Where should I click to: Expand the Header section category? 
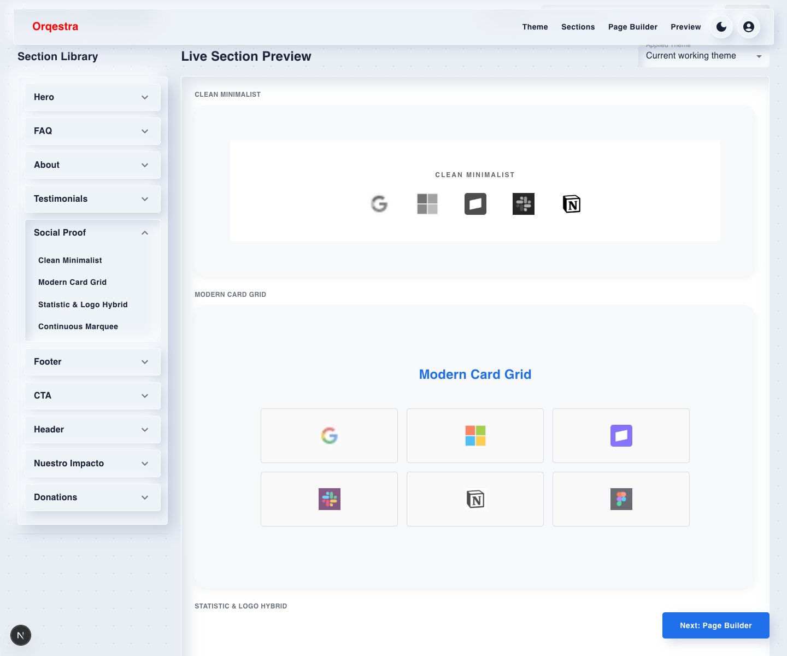click(93, 430)
